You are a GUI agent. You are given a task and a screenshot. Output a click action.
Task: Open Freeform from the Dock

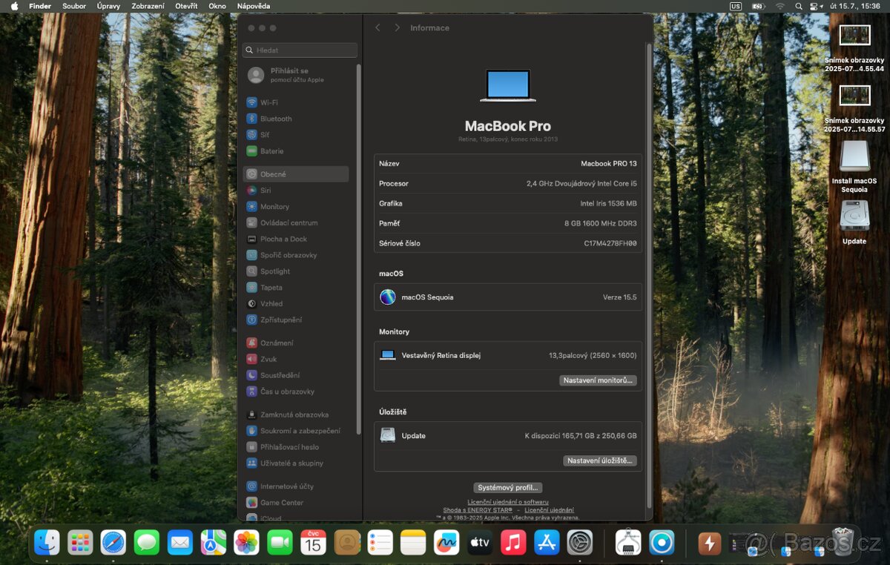446,543
